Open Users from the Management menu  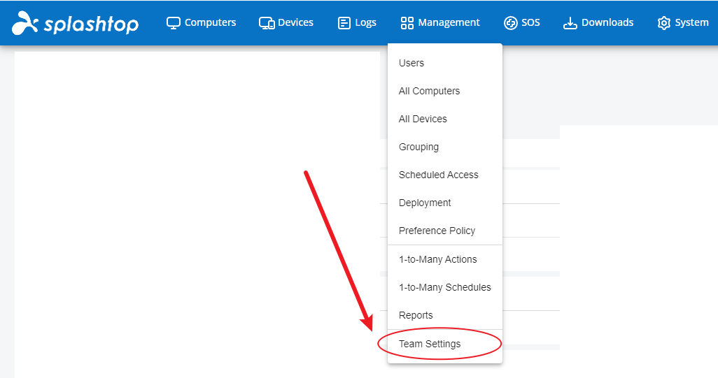coord(411,63)
